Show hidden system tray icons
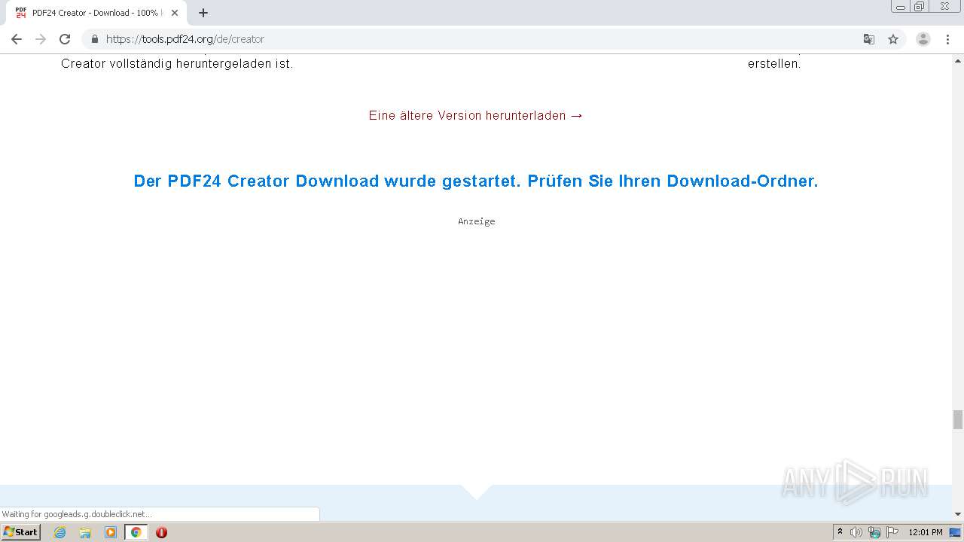The width and height of the screenshot is (964, 542). (x=840, y=532)
